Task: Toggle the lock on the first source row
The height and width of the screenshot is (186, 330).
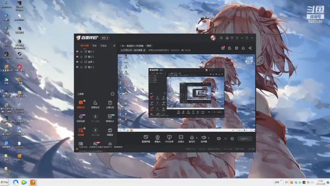Action: [81, 51]
